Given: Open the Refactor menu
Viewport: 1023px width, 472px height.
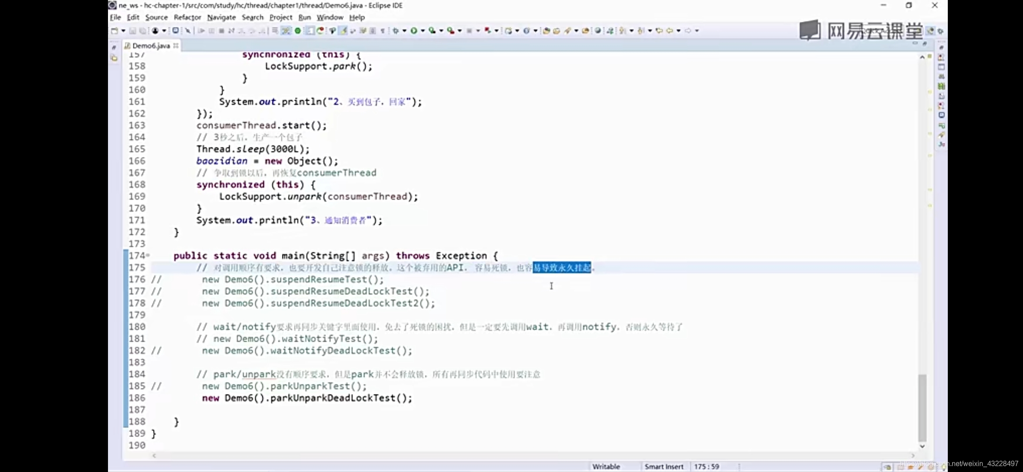Looking at the screenshot, I should pos(187,17).
